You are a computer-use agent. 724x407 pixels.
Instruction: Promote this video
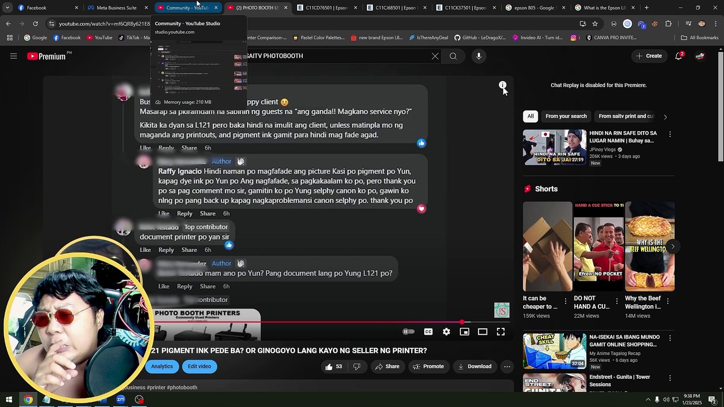tap(428, 366)
